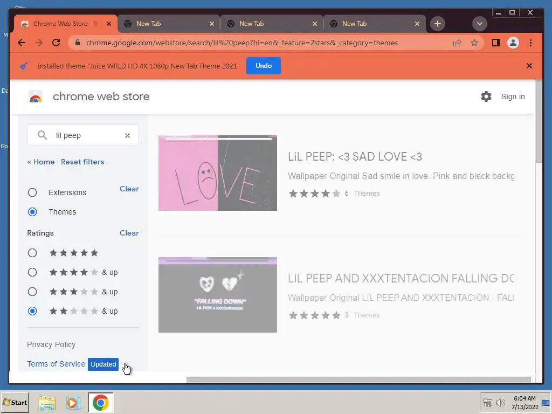This screenshot has width=552, height=414.
Task: Click the star rating of SAD LOVE theme
Action: coord(315,194)
